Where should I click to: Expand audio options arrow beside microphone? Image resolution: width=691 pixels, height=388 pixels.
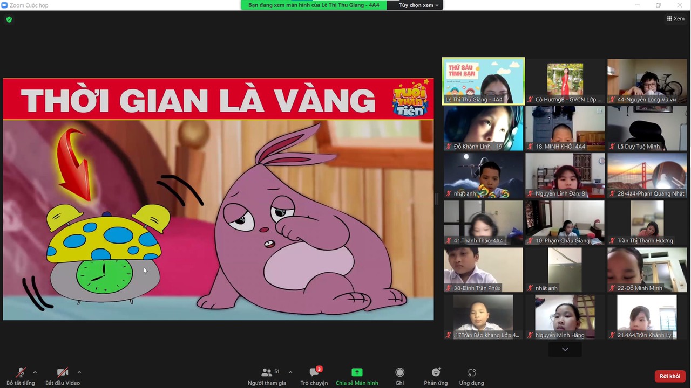pyautogui.click(x=35, y=372)
